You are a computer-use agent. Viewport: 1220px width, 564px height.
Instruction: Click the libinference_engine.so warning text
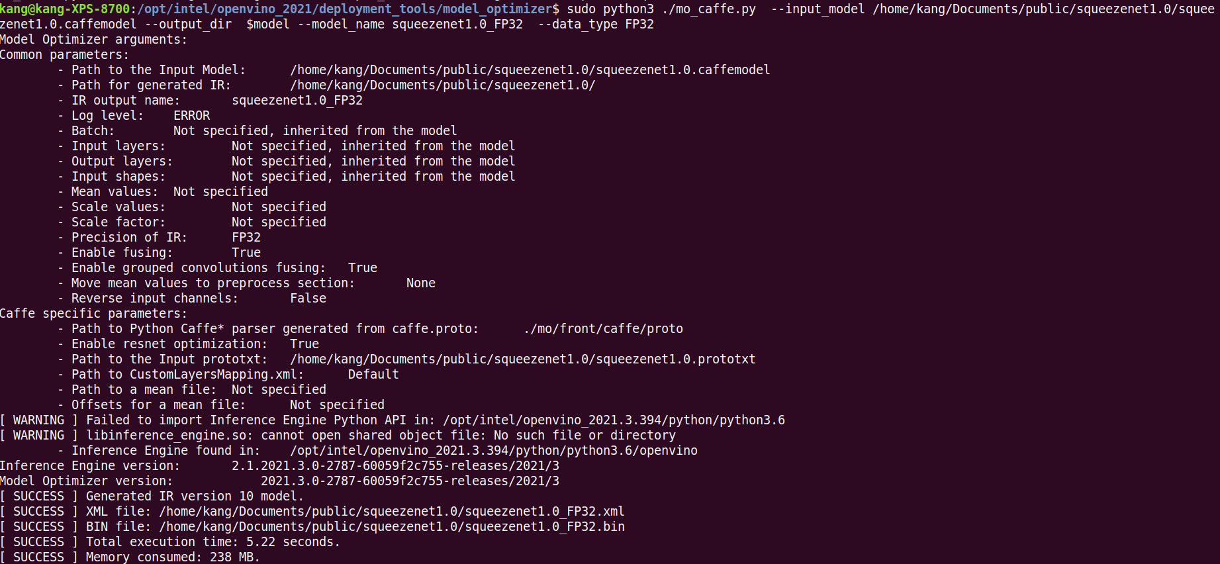(x=381, y=435)
